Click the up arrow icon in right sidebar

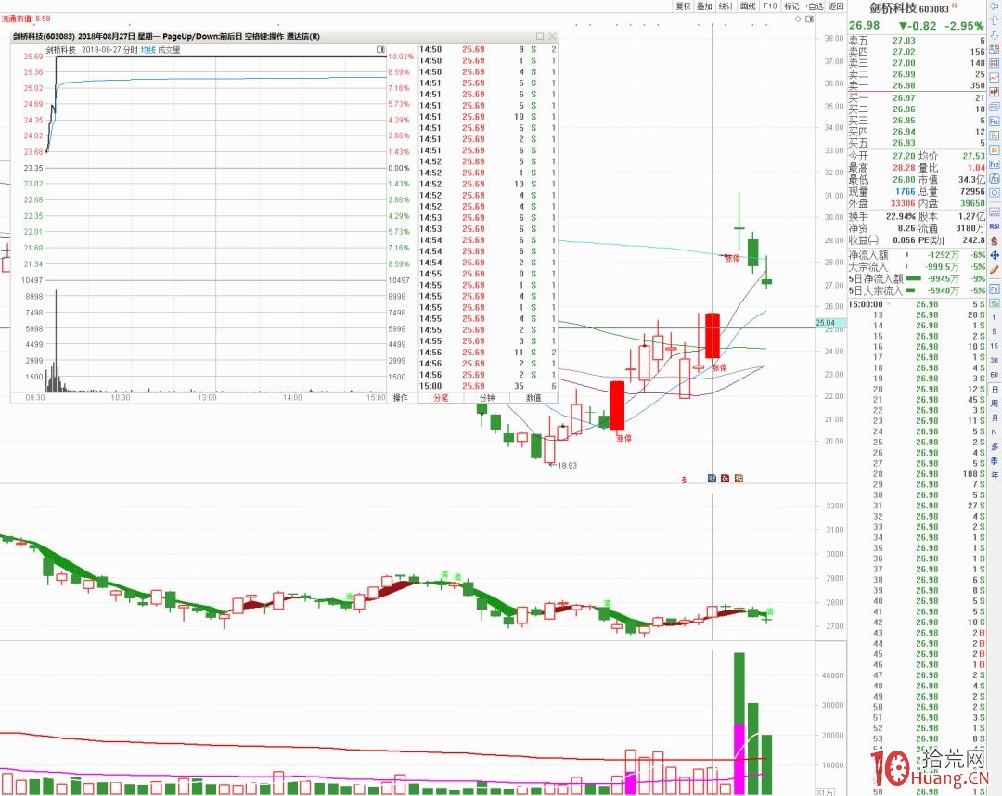[x=995, y=20]
